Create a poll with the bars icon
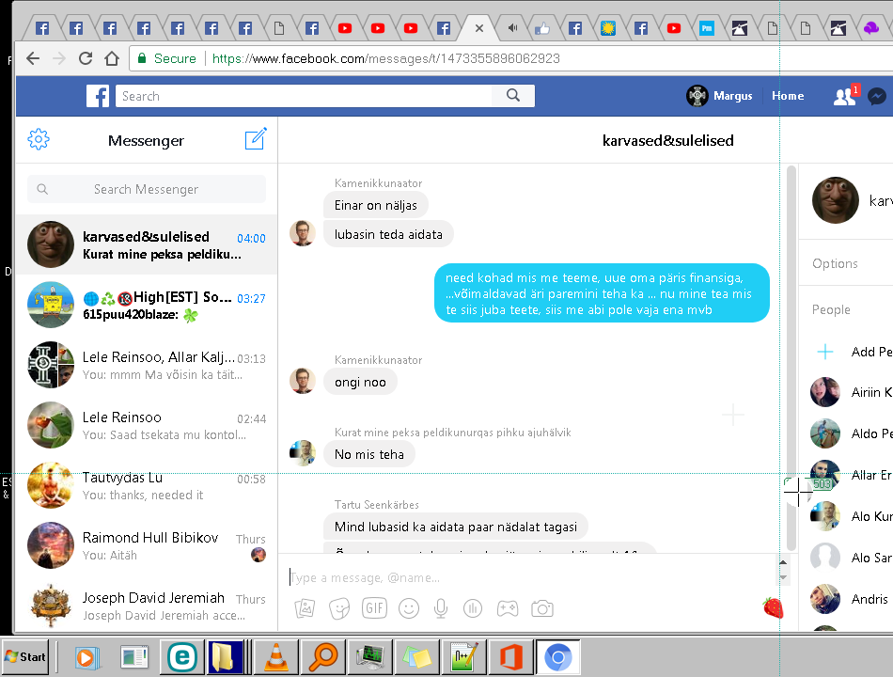This screenshot has height=677, width=893. (x=473, y=608)
